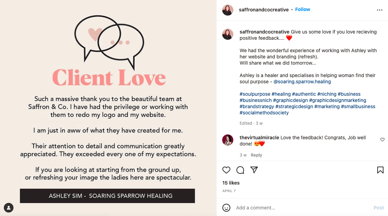Open the #graphicdesignmarketing hashtag
This screenshot has height=216, width=388.
[x=337, y=100]
